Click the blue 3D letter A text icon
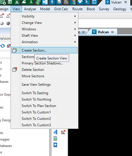Screen dimensions: 132x156 click(55, 132)
